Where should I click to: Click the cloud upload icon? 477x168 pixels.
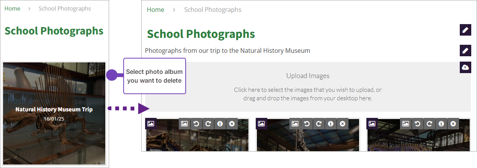465,67
